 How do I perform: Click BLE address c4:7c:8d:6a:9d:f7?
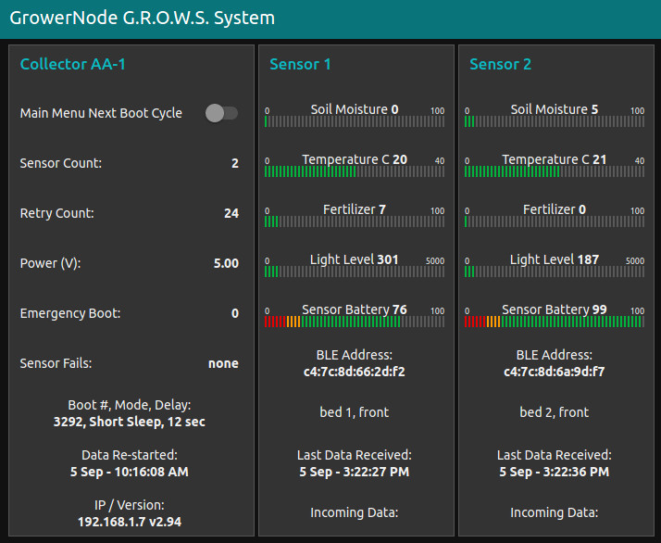pyautogui.click(x=555, y=372)
